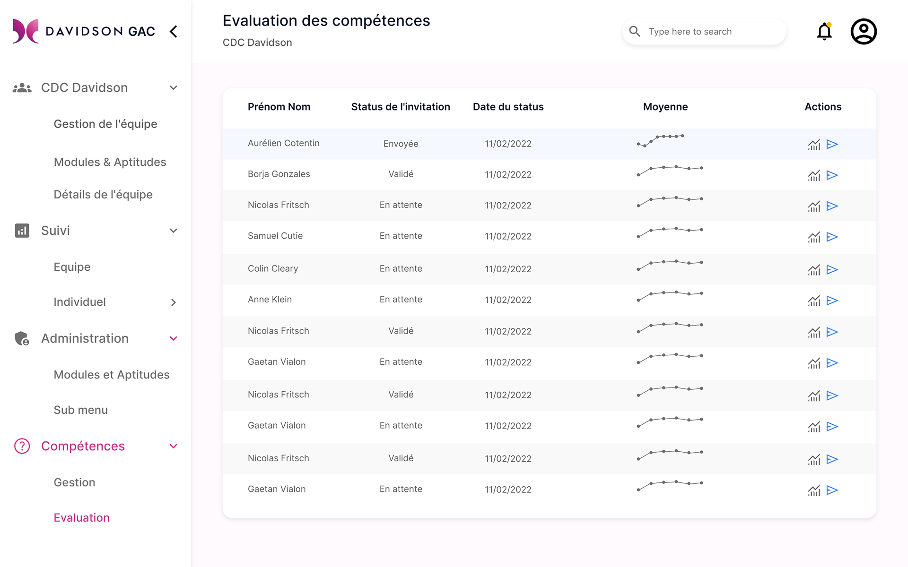
Task: Expand the Individuel submenu arrow
Action: (x=174, y=302)
